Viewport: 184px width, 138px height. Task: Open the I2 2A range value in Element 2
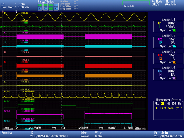(x=173, y=43)
